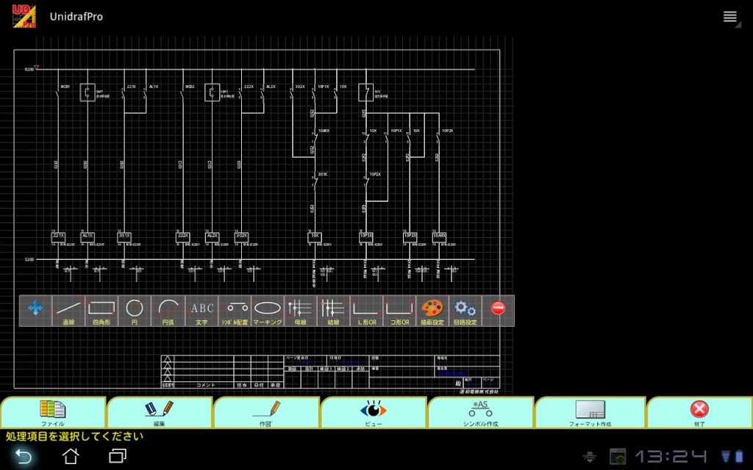Expand the overflow menu at top right

(x=730, y=17)
